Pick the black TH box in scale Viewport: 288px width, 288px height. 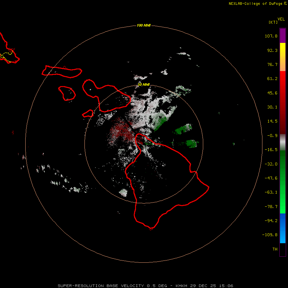(283, 250)
